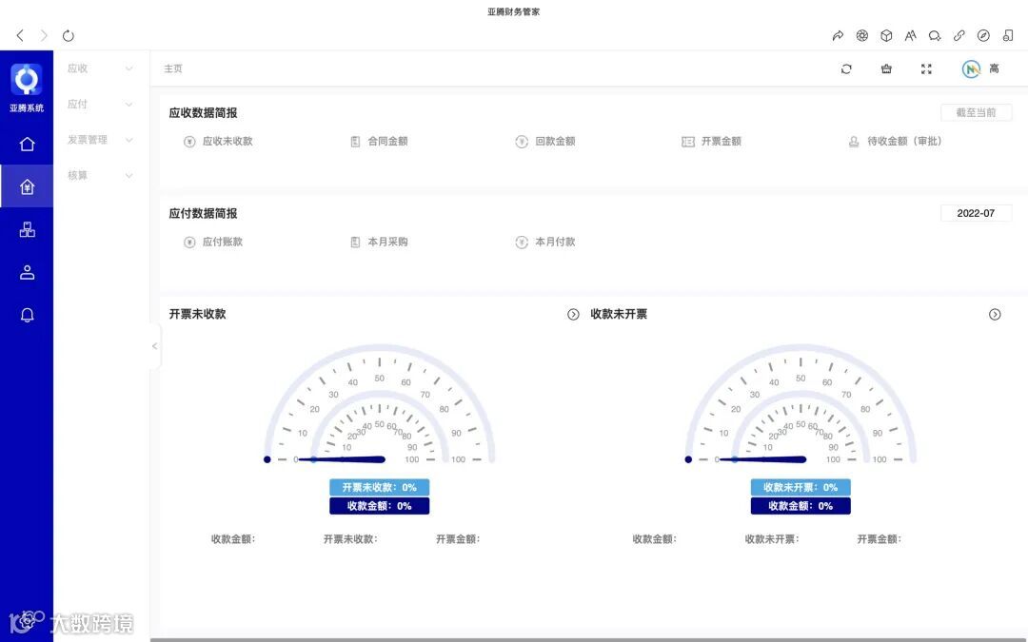Open the 2022-07 month picker
This screenshot has height=642, width=1028.
click(976, 213)
